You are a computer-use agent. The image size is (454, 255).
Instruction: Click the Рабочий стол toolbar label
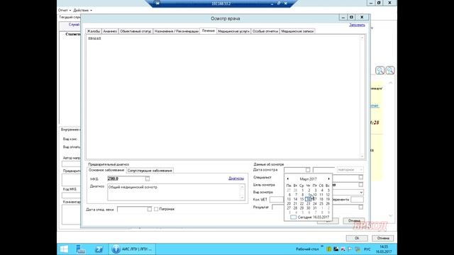tap(307, 249)
